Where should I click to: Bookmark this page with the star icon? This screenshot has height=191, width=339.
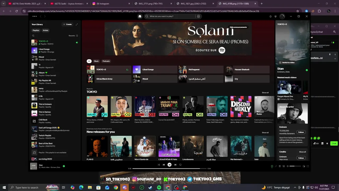tap(298, 11)
